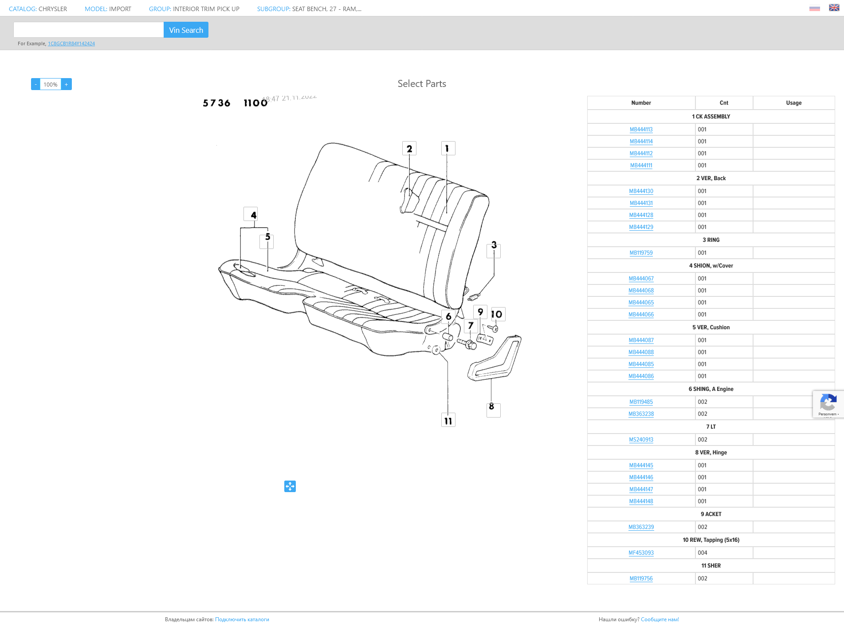Select callout number 4 on the diagram
The width and height of the screenshot is (844, 627).
pyautogui.click(x=251, y=214)
